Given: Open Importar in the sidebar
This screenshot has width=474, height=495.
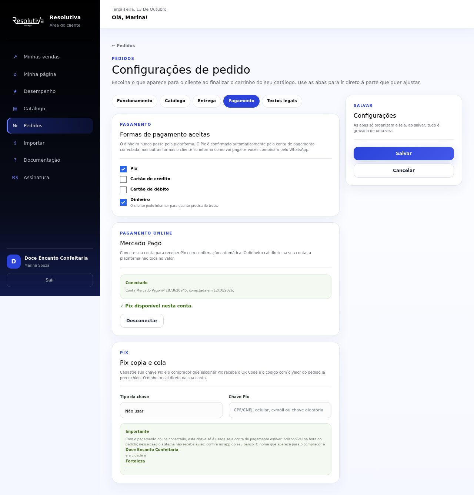Looking at the screenshot, I should (x=50, y=143).
